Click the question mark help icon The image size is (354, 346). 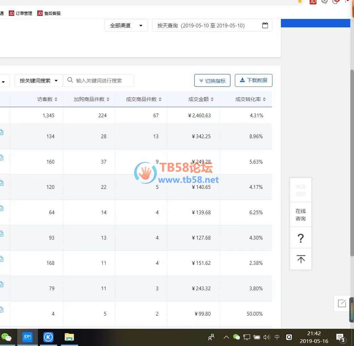point(301,238)
